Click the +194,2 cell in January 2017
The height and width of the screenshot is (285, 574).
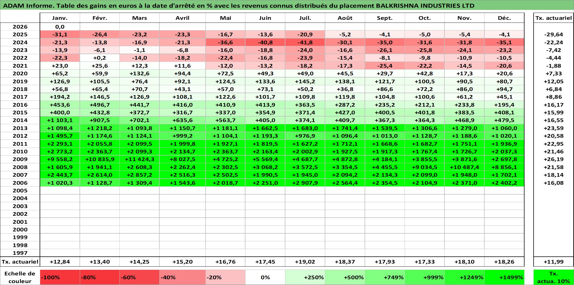coord(60,97)
